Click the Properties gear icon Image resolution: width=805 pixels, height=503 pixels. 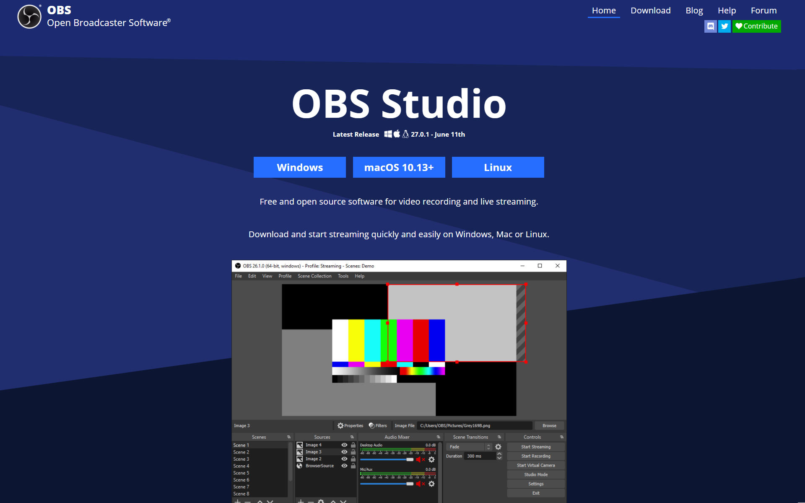[340, 425]
